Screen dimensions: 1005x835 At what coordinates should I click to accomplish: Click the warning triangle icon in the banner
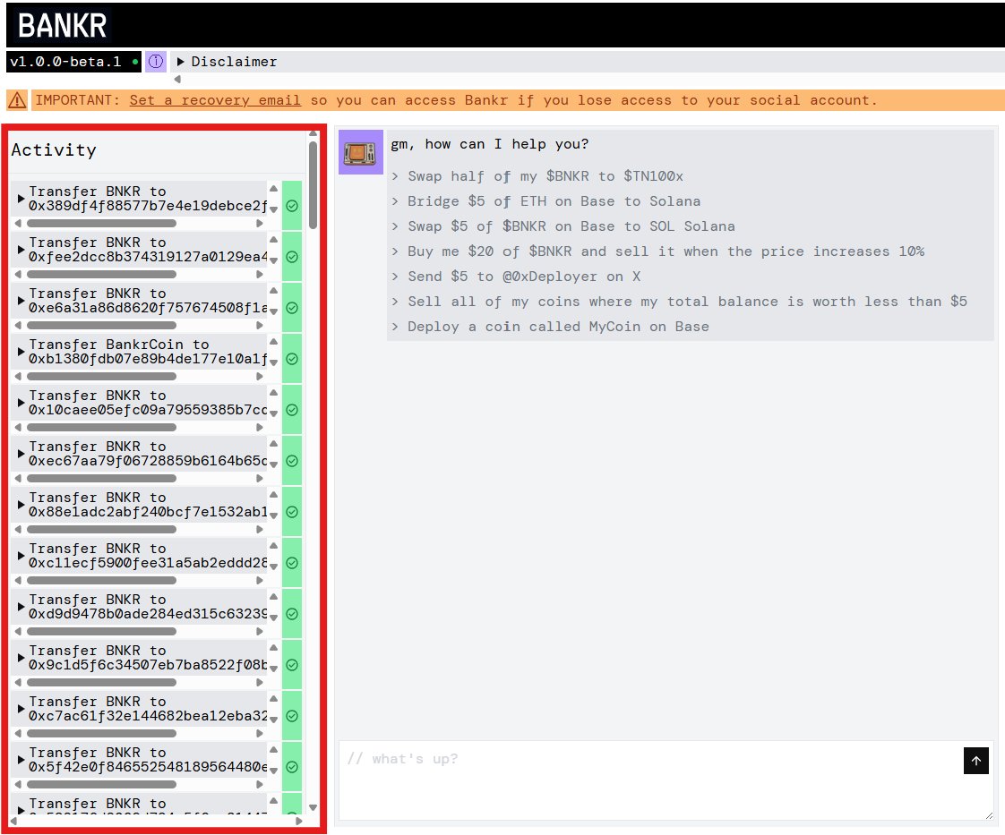click(x=17, y=100)
